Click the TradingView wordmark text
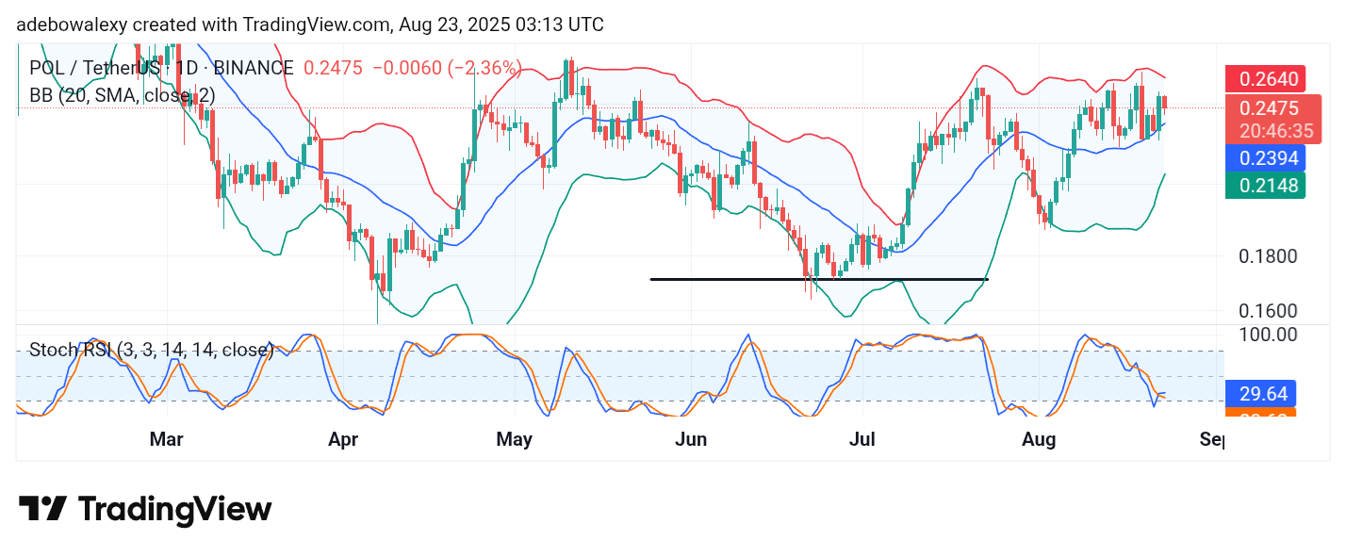 (x=174, y=510)
